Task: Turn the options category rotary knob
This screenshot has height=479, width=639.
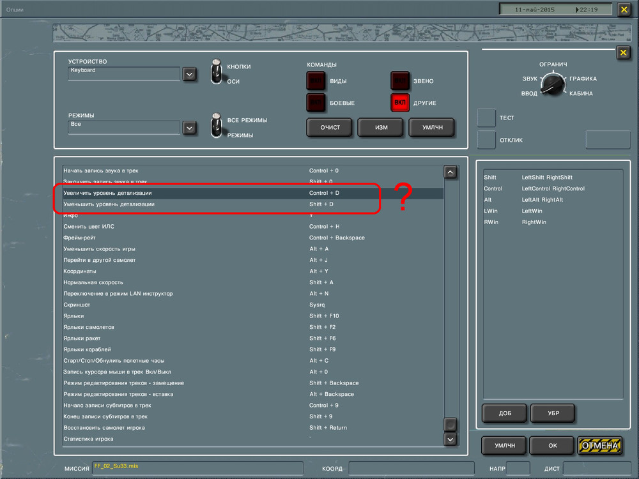Action: (553, 84)
